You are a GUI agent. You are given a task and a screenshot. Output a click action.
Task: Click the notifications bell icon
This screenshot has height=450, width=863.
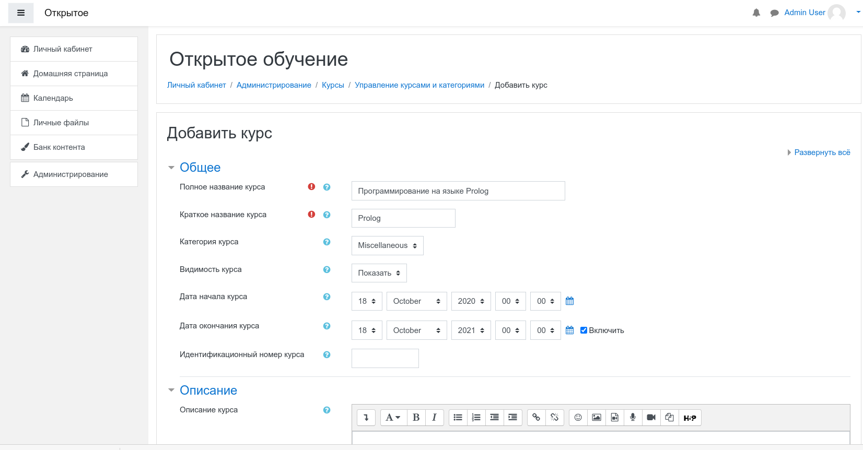coord(756,13)
